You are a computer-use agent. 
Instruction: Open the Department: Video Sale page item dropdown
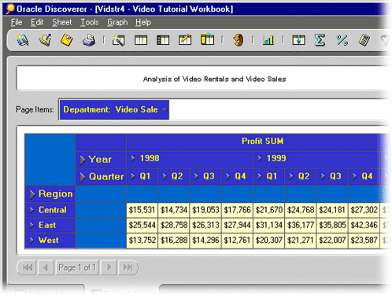tap(165, 109)
